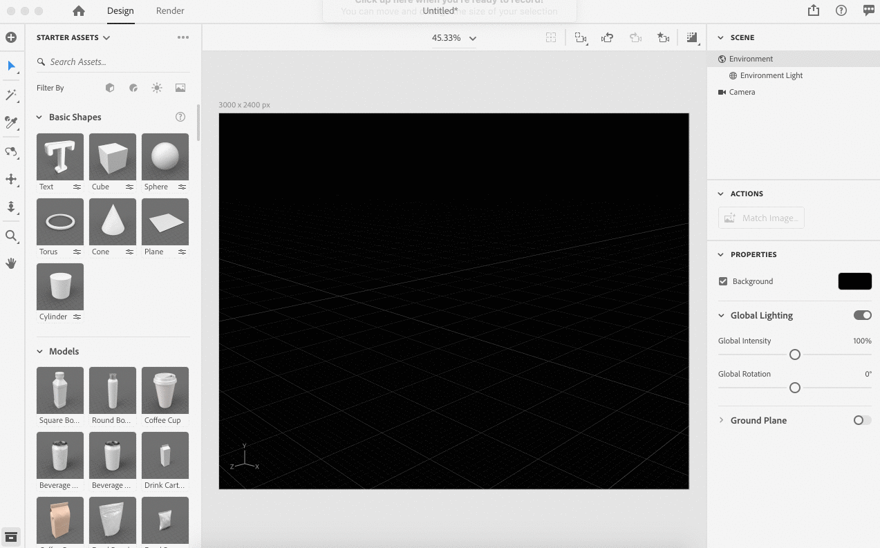Add the Cube shape thumbnail

pyautogui.click(x=113, y=157)
